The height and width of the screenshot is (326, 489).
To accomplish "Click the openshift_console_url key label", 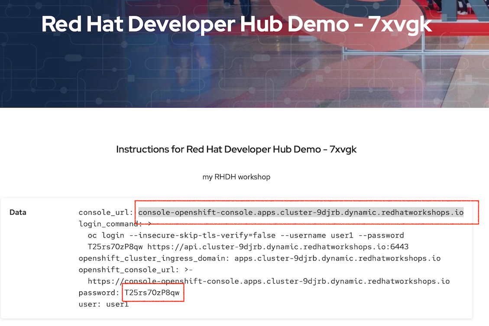I will point(130,270).
